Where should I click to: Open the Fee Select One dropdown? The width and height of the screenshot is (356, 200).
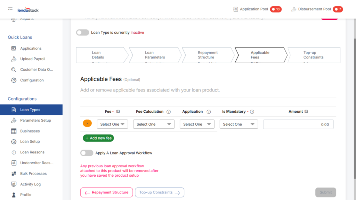tap(112, 125)
